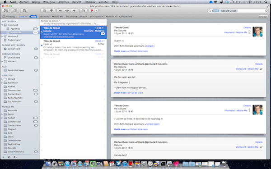Select Gemarkeerd in the favorites bar
The image size is (271, 169).
click(x=126, y=17)
